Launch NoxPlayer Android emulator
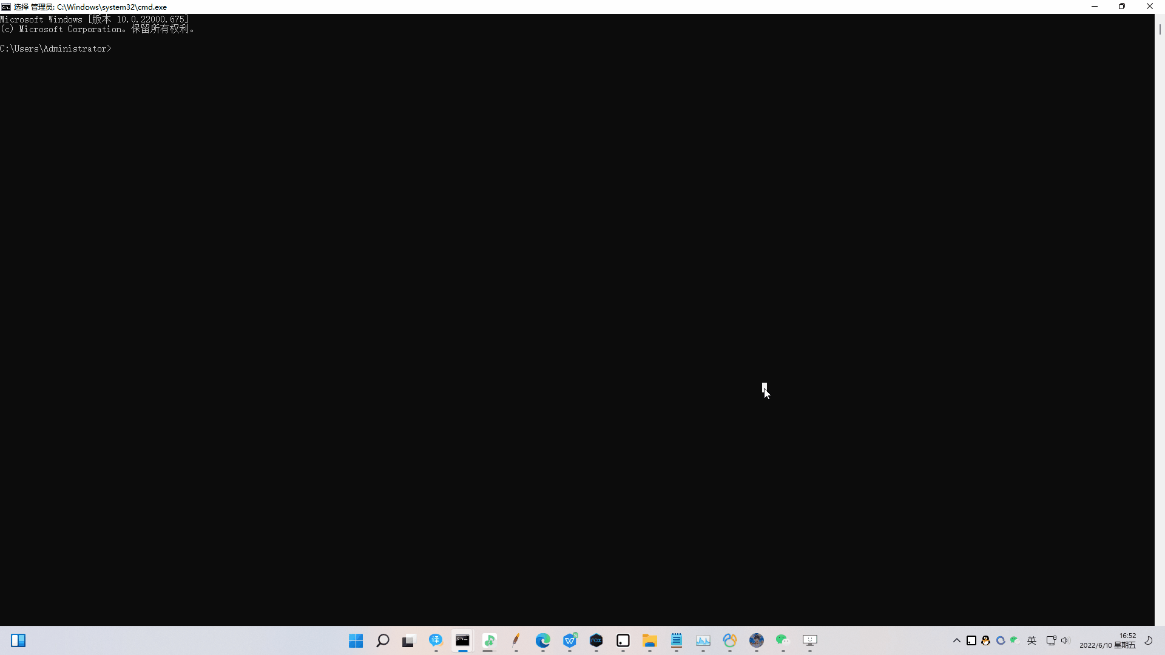Screen dimensions: 1165x655 click(597, 640)
